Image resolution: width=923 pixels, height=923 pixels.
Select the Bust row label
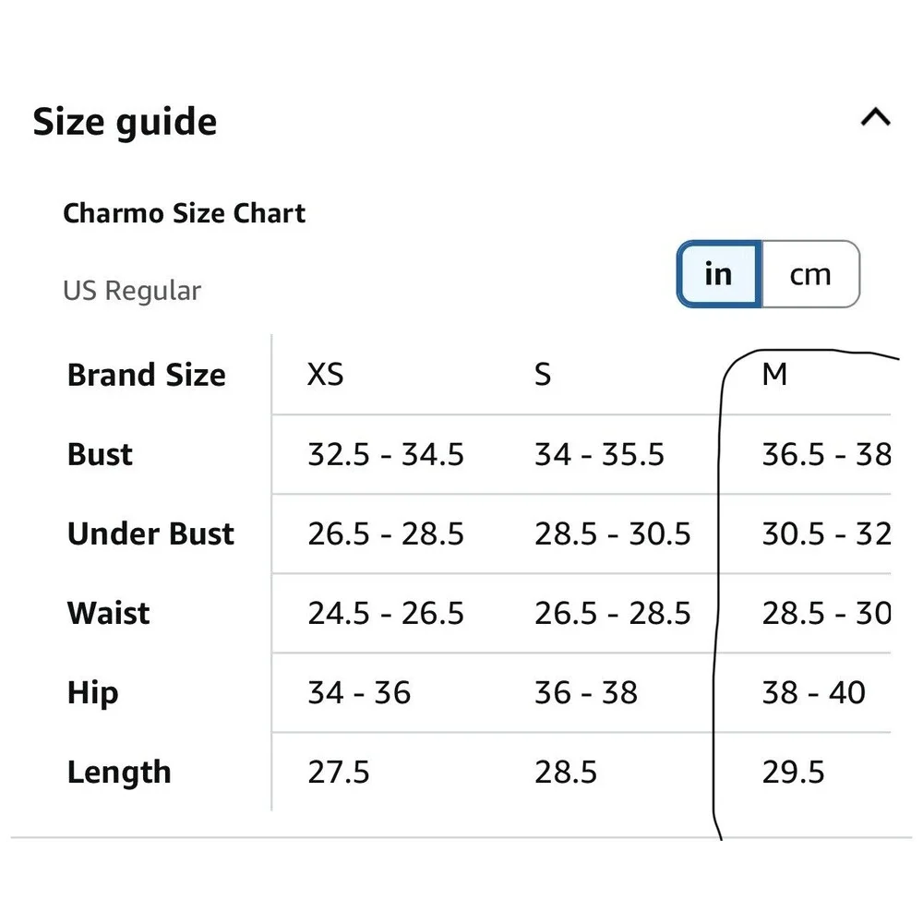pos(100,454)
